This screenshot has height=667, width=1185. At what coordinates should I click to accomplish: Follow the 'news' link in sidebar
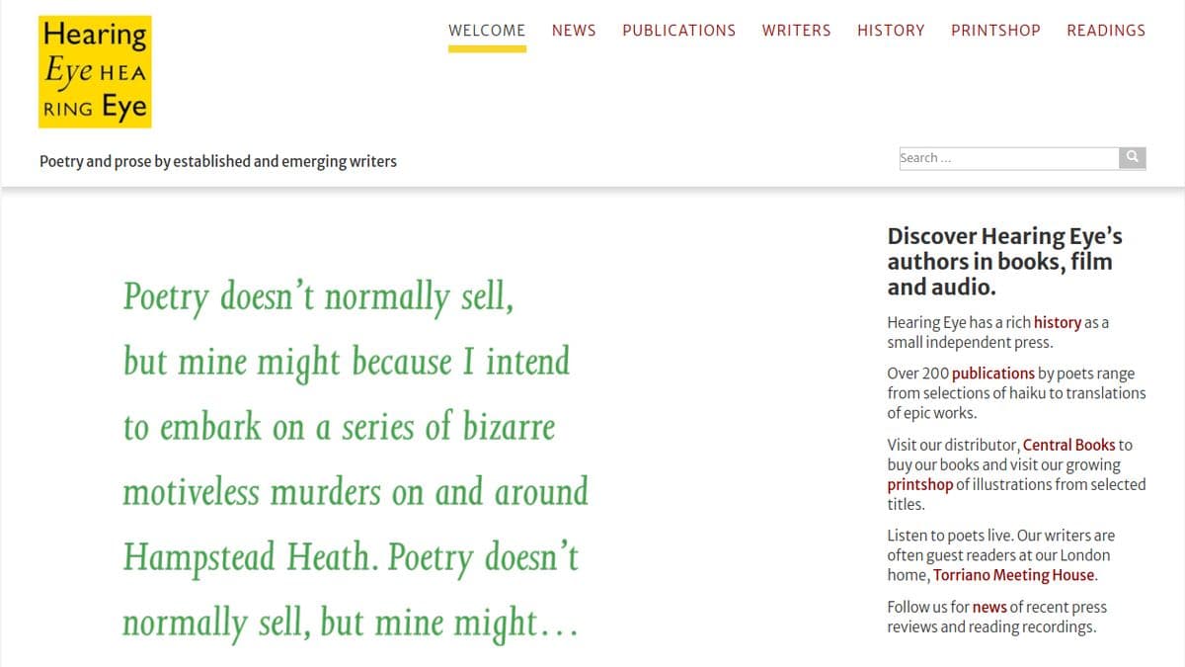coord(989,607)
